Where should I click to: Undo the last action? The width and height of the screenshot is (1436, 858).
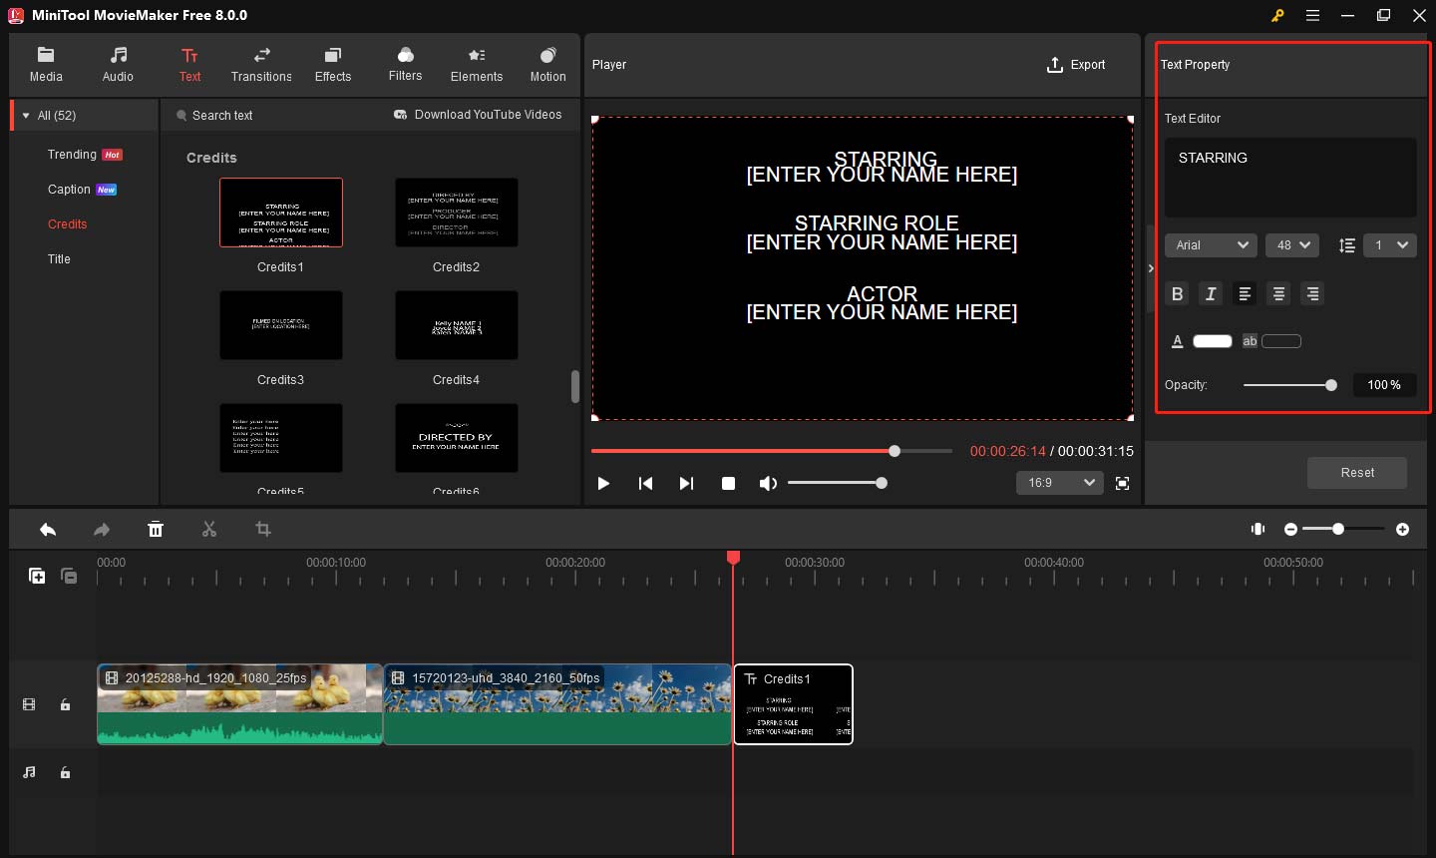tap(48, 530)
